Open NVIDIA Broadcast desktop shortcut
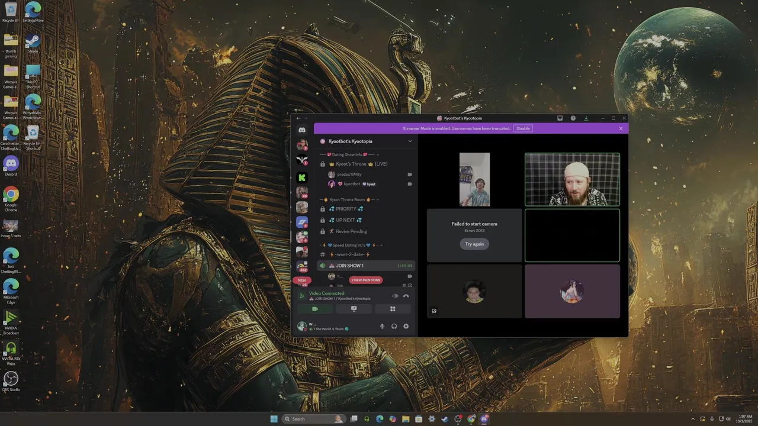Viewport: 758px width, 426px height. 11,322
